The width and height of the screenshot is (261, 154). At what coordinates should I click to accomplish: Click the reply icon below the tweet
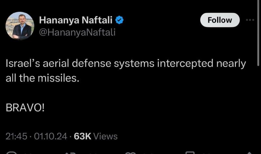point(12,153)
